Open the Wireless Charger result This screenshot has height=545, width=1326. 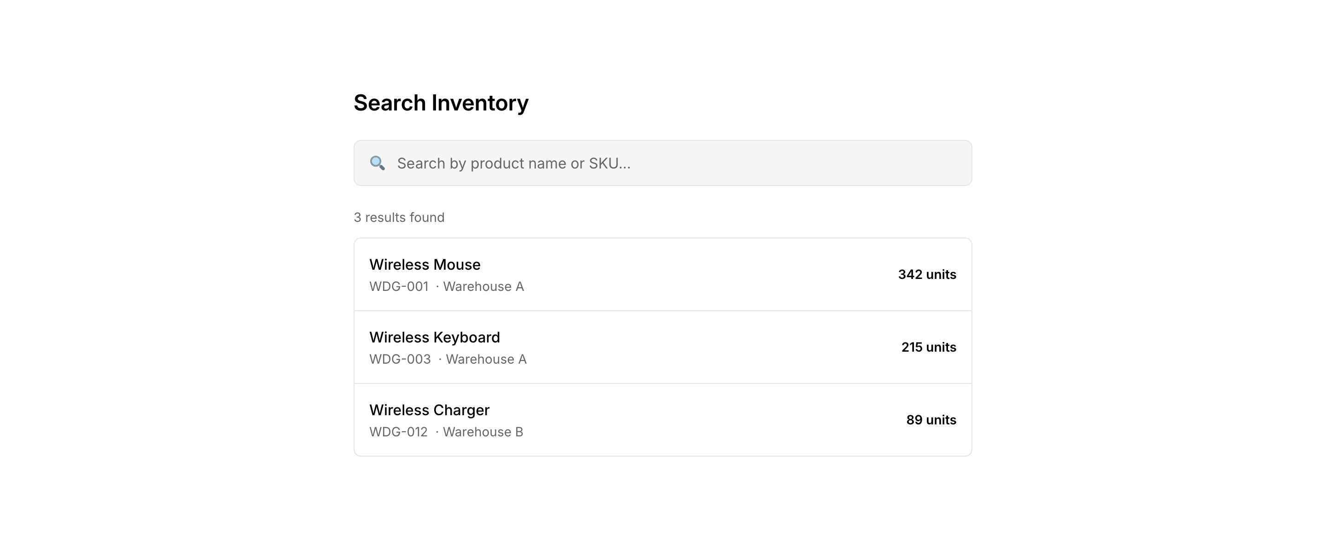tap(429, 410)
